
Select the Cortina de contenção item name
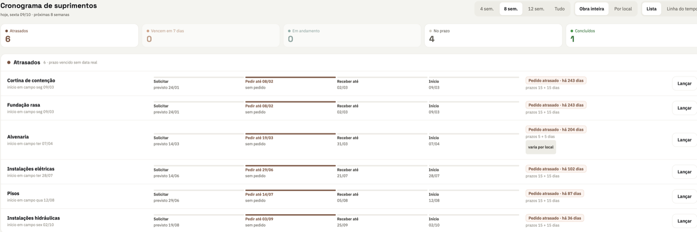click(31, 81)
